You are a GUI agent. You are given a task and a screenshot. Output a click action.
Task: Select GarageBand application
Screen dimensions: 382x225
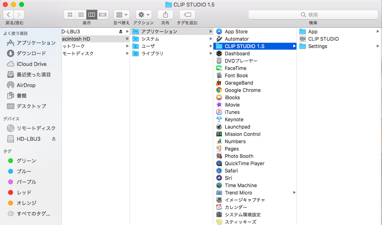point(255,83)
